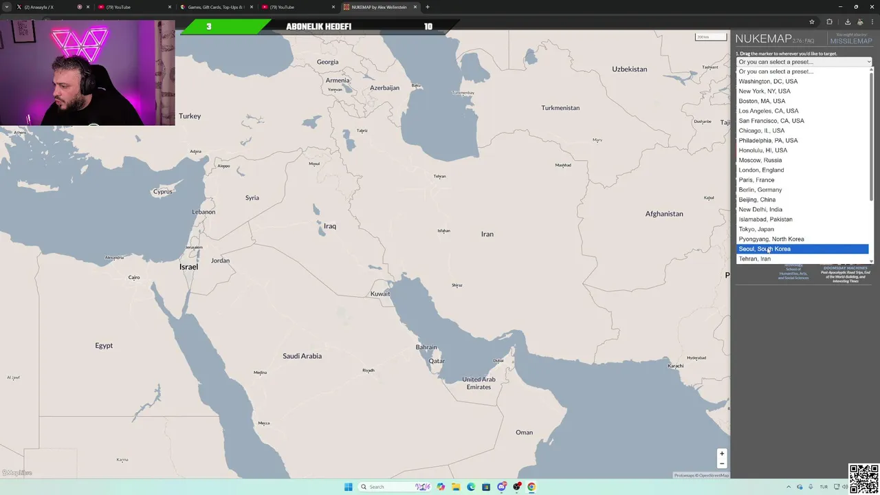Zoom out the map with minus button
Screen dimensions: 880x495
[722, 463]
